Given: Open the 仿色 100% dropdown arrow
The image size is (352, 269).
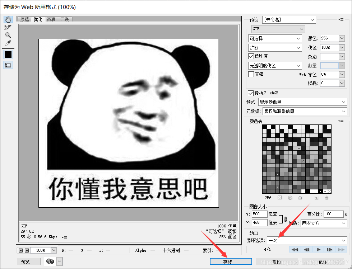Looking at the screenshot, I should 342,47.
